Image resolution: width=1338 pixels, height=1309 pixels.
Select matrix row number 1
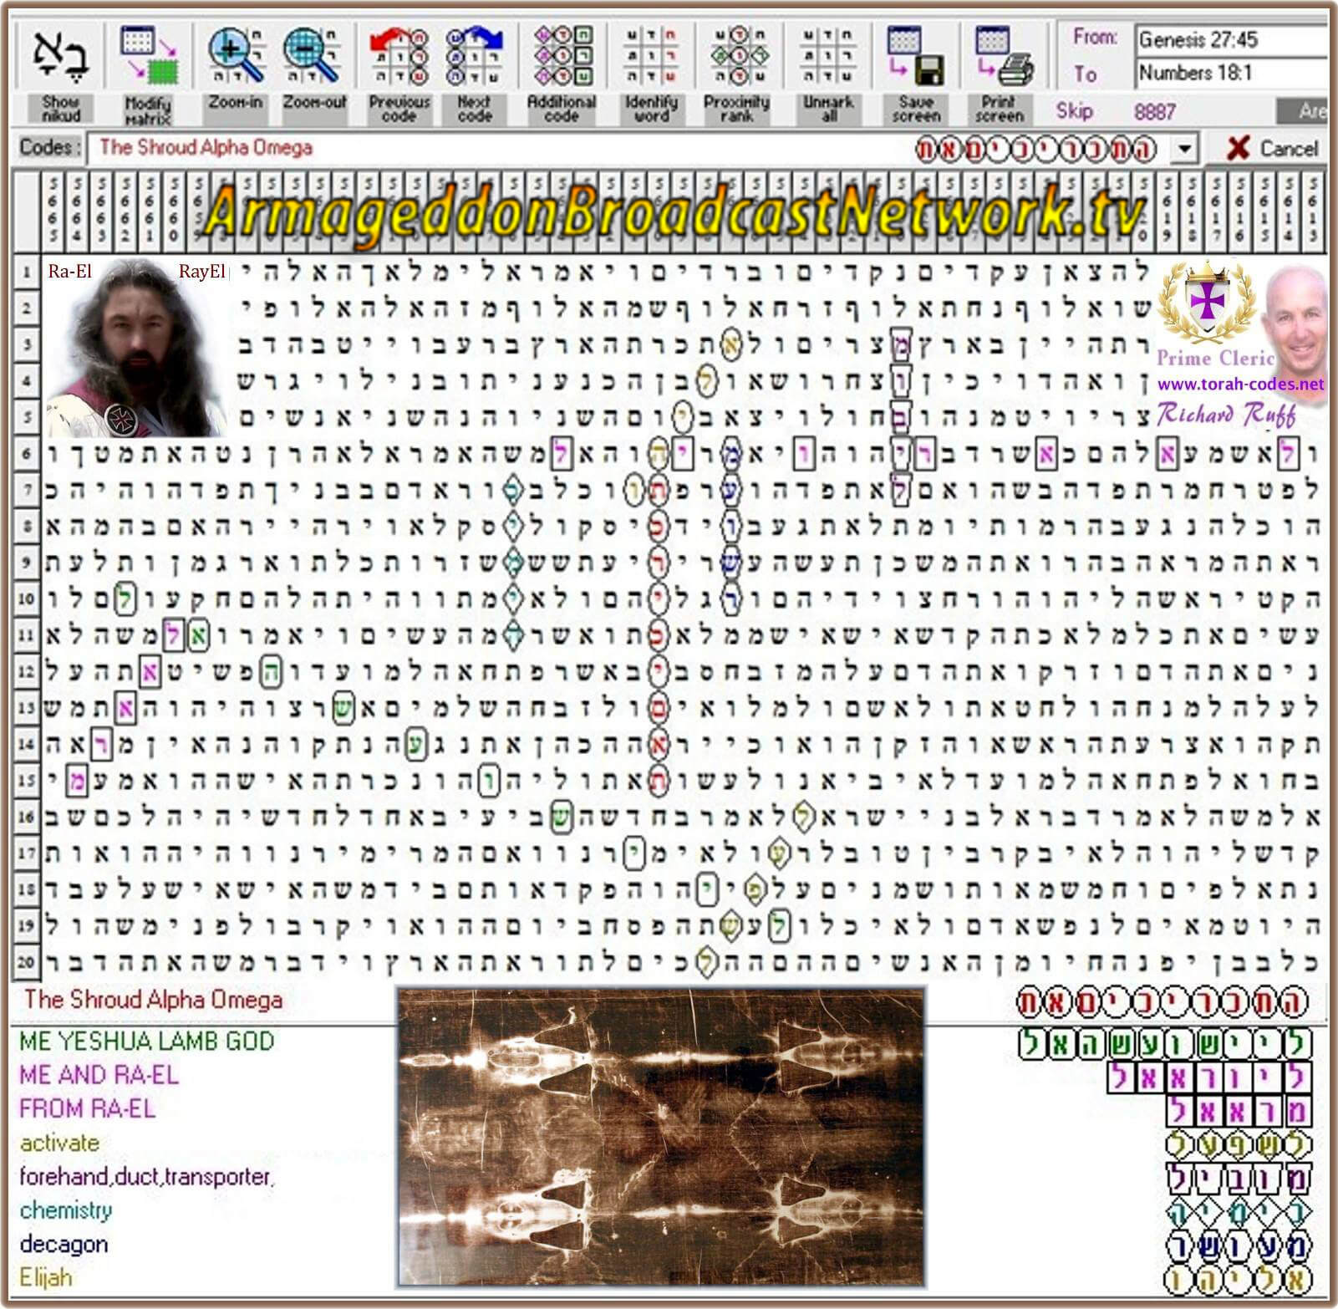[x=27, y=272]
